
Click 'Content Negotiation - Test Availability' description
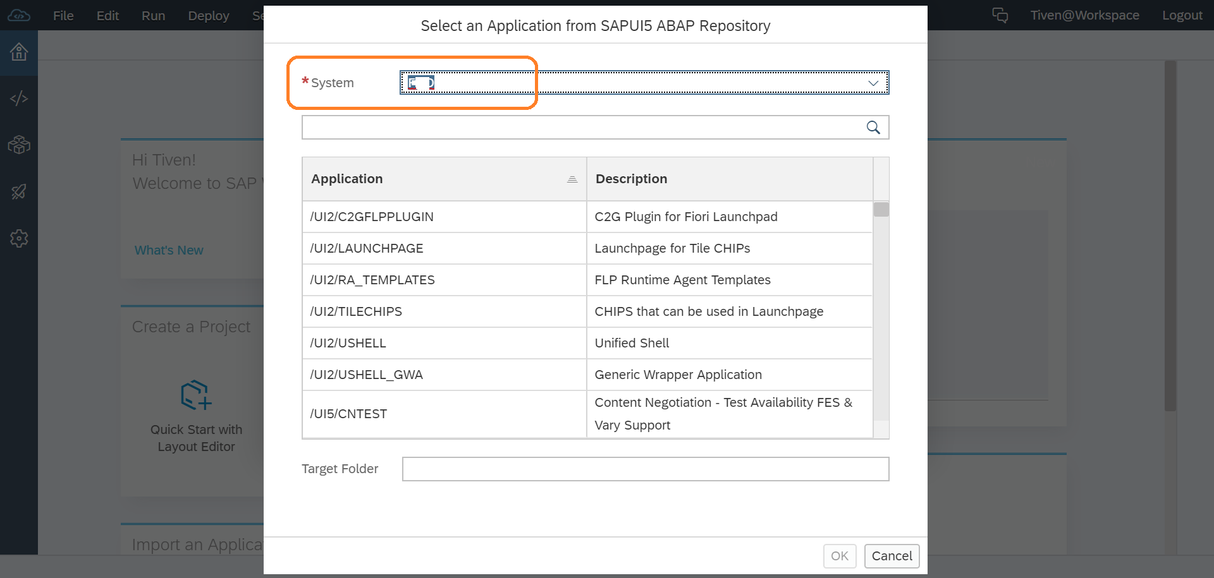point(723,414)
